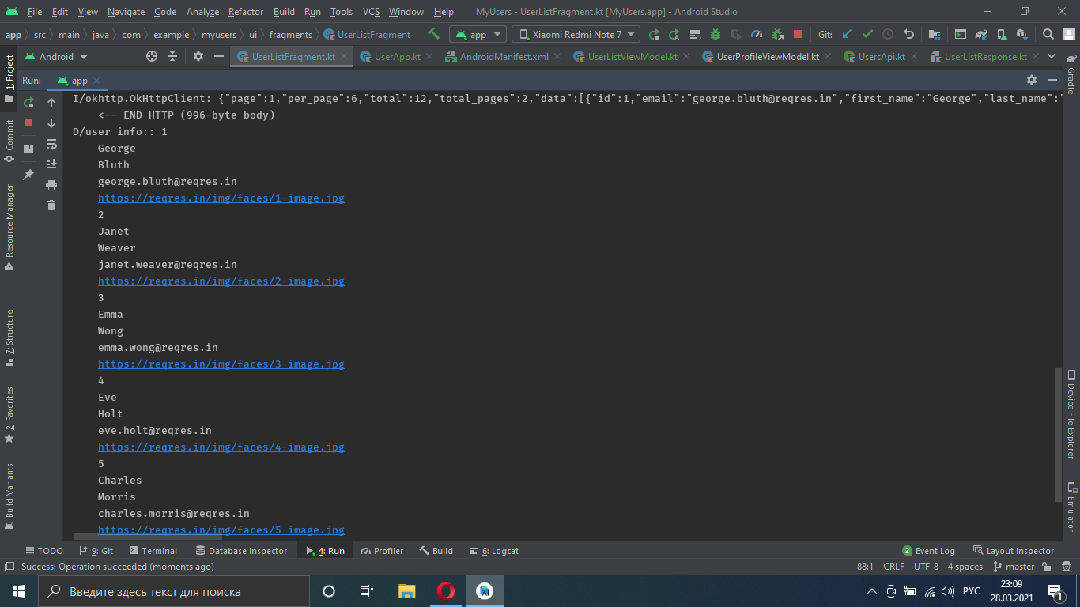
Task: Click the Make Project hammer icon
Action: pyautogui.click(x=432, y=34)
